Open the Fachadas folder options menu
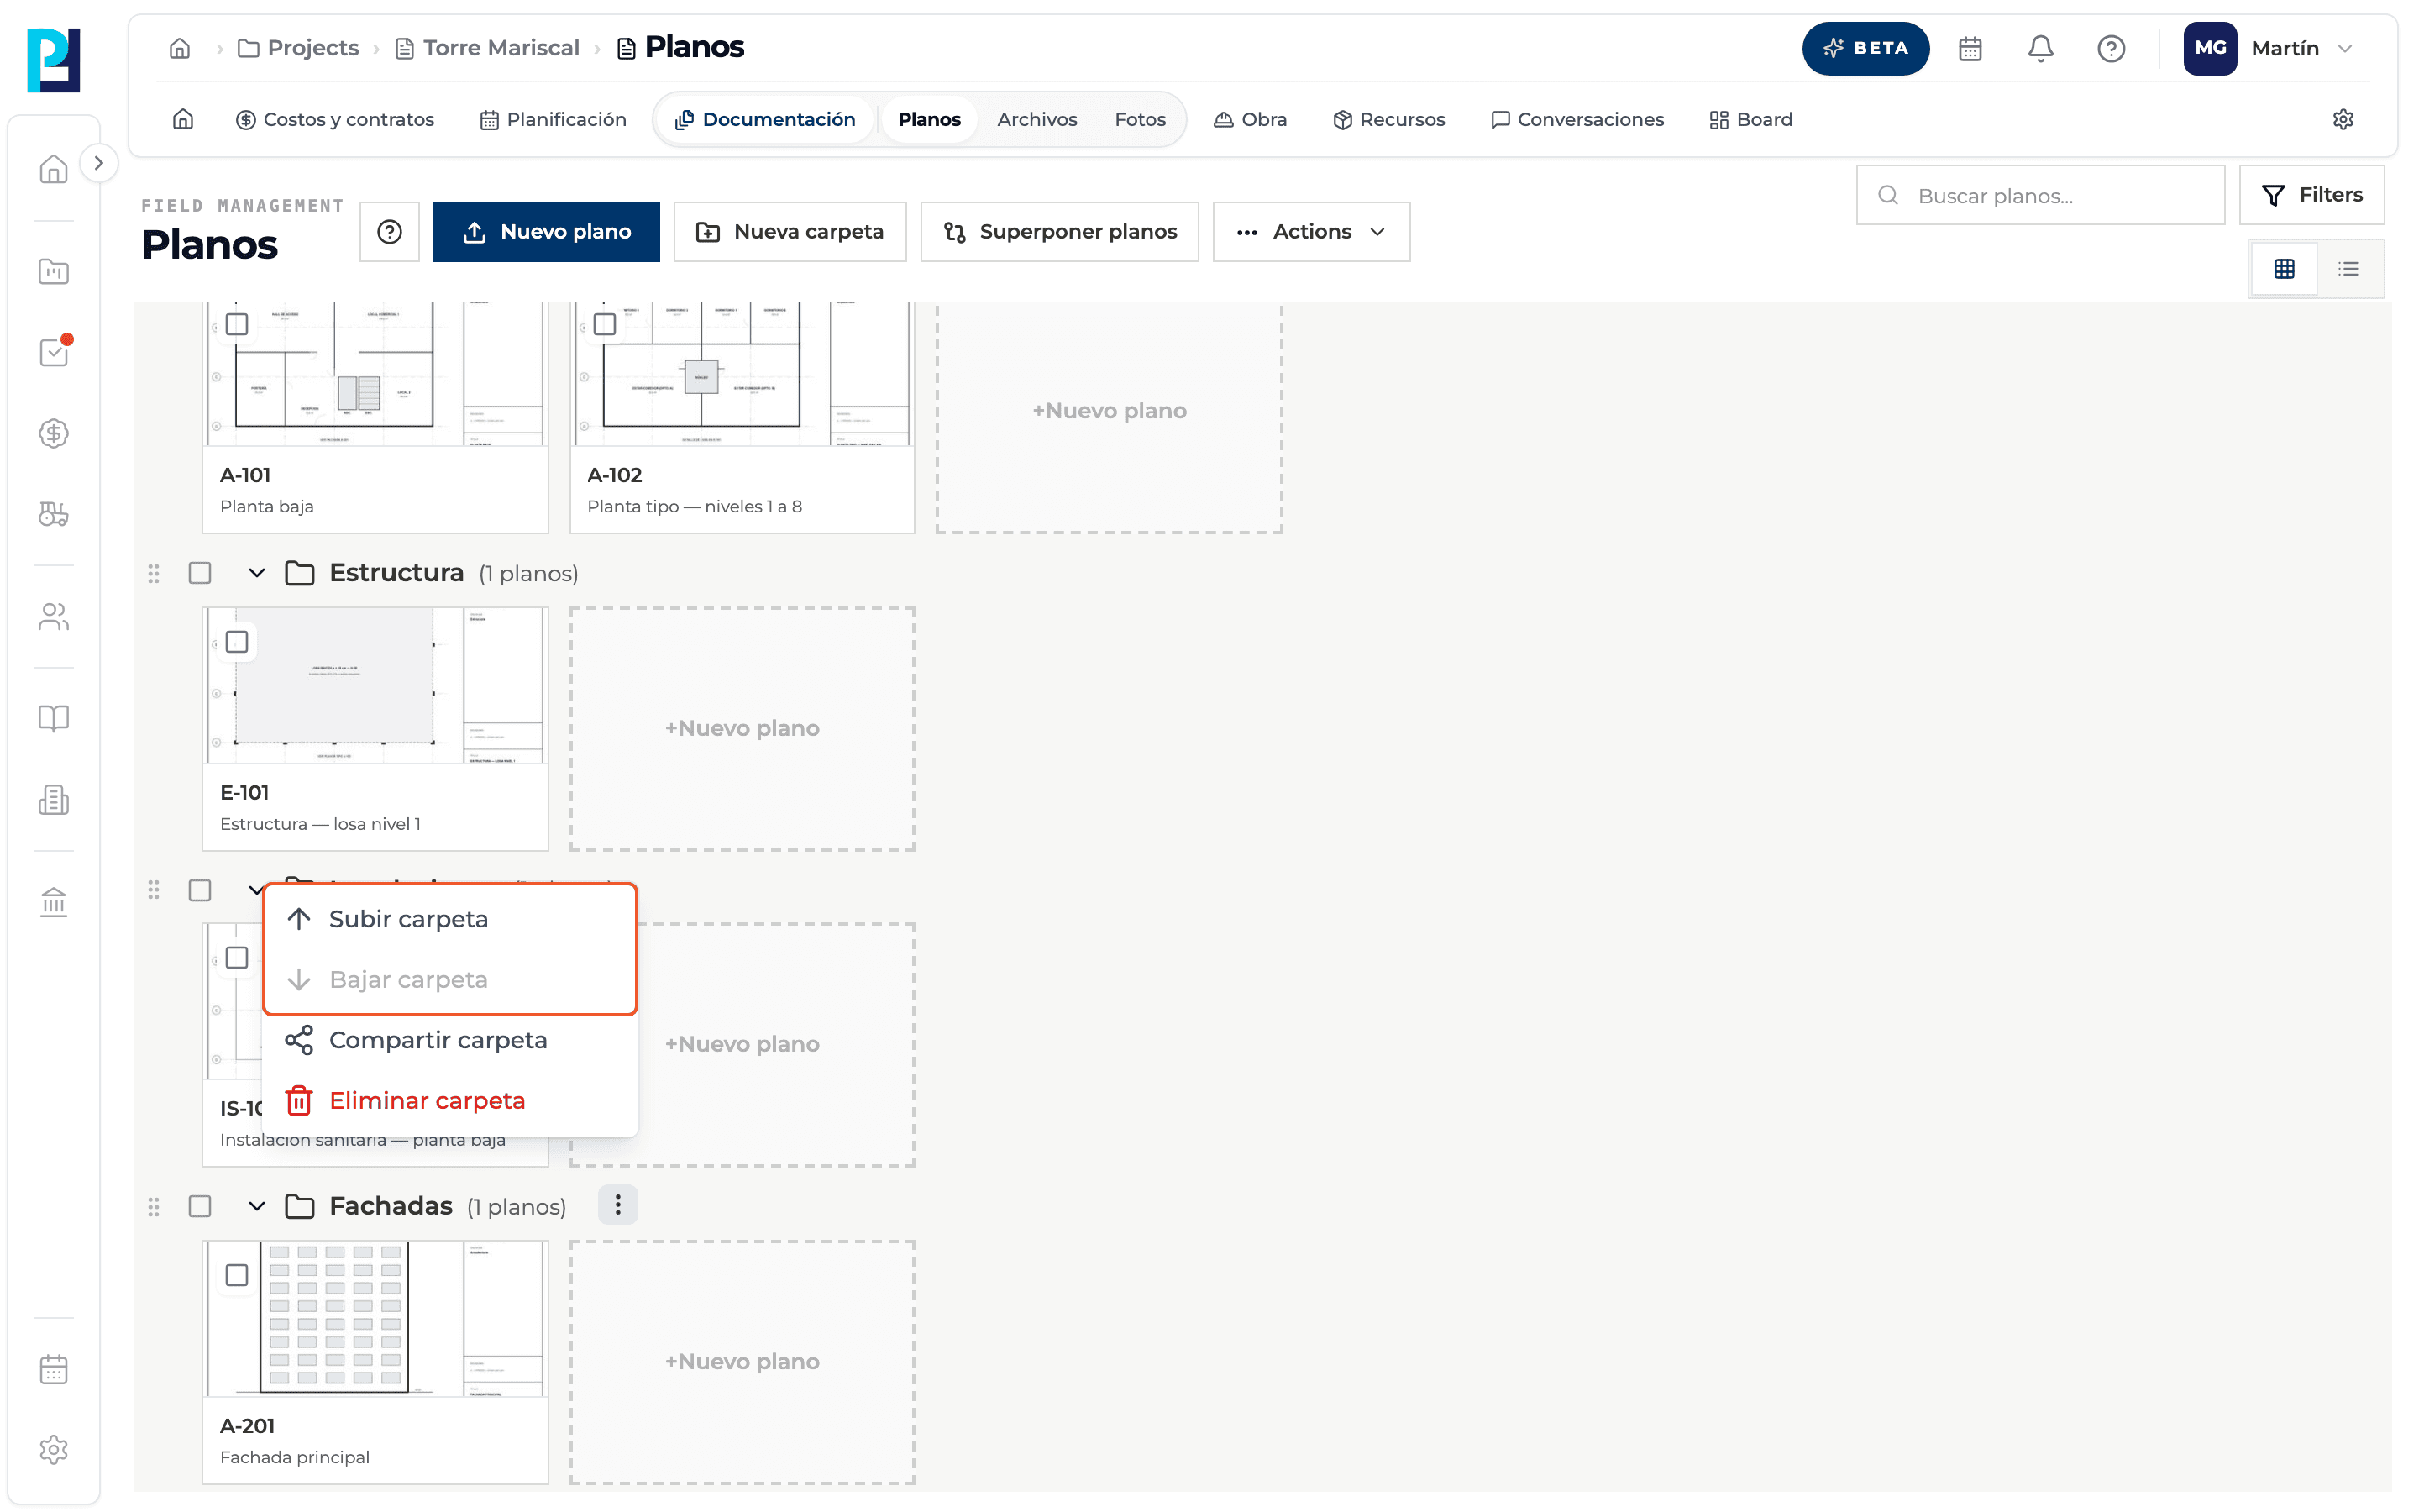2419x1512 pixels. coord(617,1205)
